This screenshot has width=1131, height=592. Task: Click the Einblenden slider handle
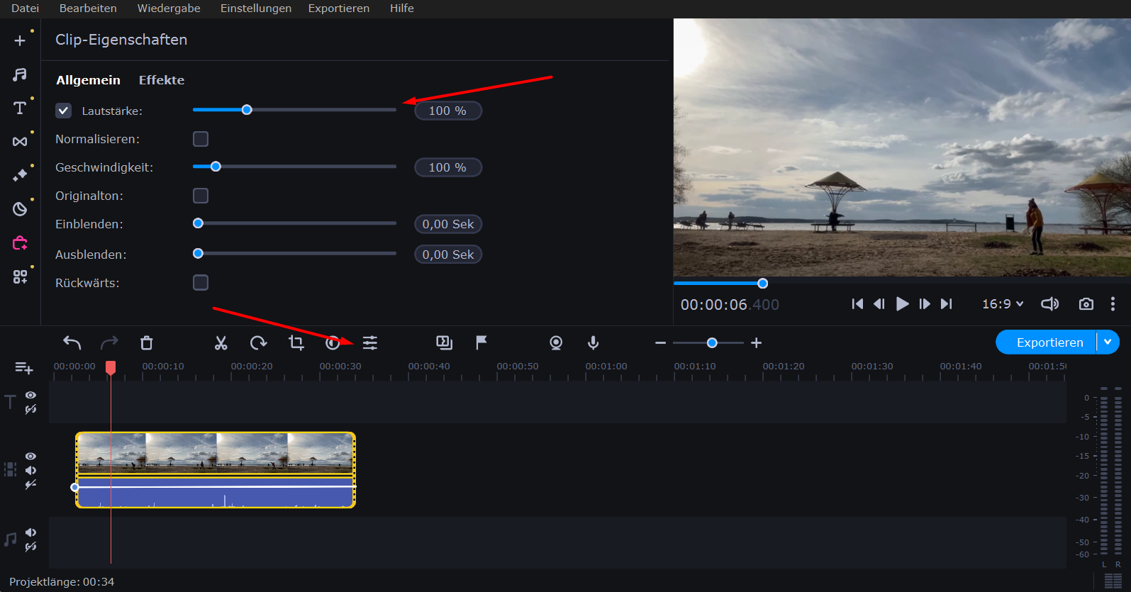coord(199,223)
